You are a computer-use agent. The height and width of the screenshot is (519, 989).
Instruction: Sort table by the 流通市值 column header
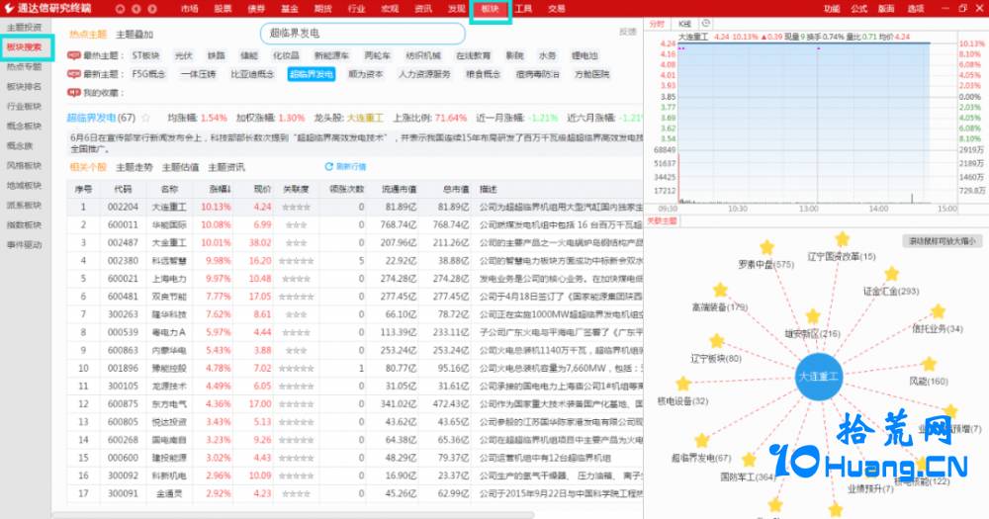pos(400,189)
